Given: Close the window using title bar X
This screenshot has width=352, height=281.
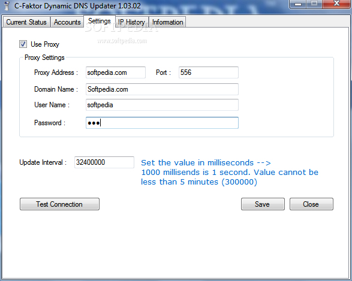Looking at the screenshot, I should (336, 4).
